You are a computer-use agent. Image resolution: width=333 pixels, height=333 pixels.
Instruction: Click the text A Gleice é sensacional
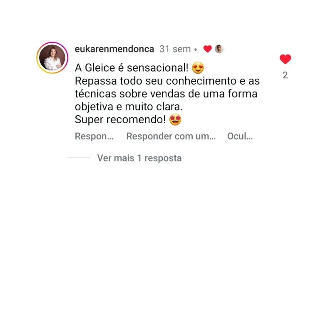(132, 68)
